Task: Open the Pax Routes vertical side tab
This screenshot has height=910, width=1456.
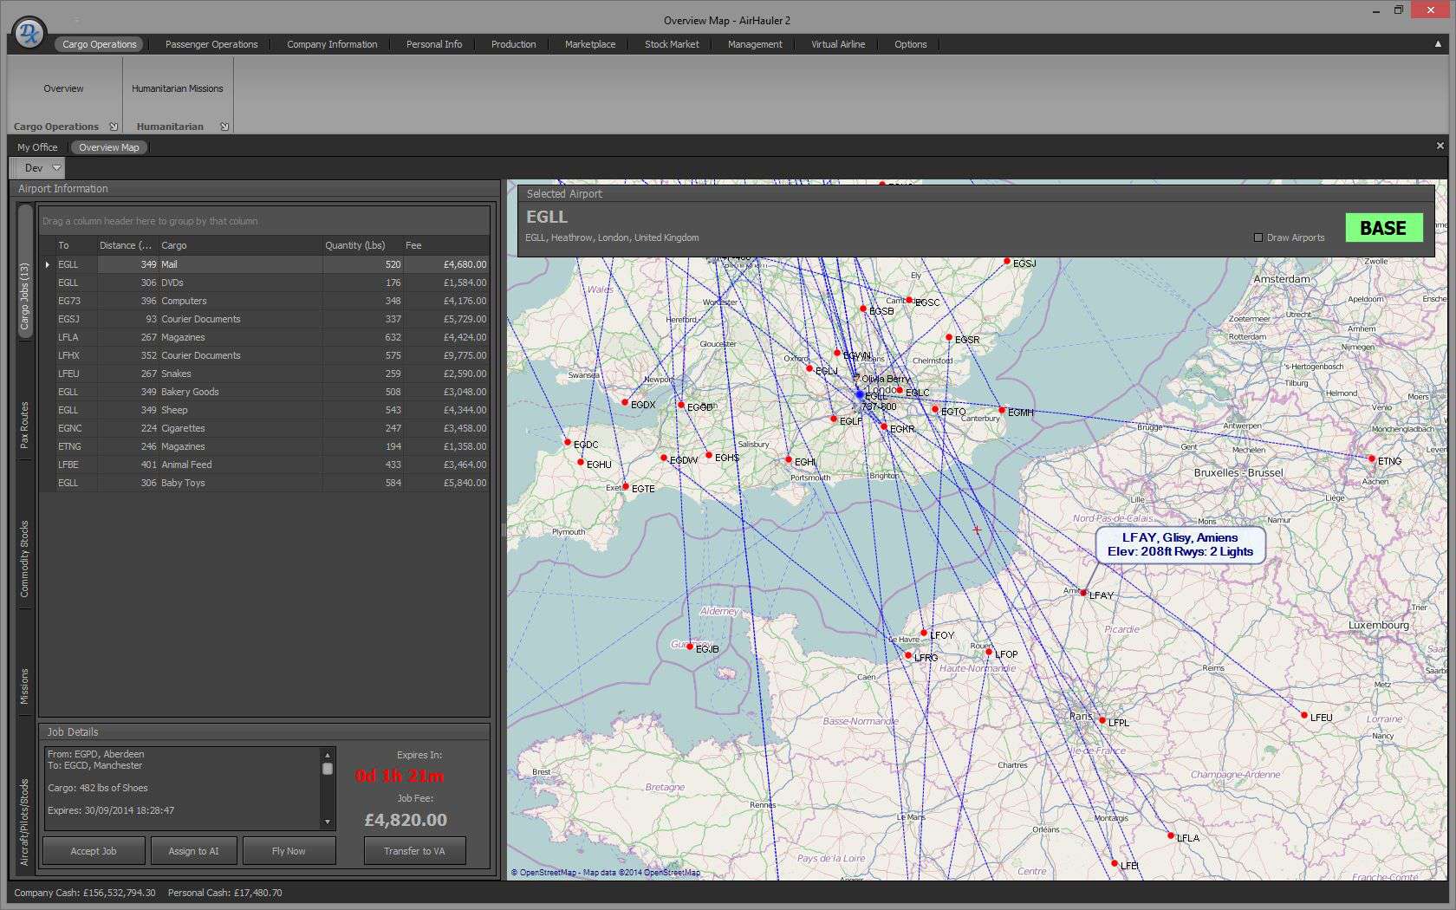Action: point(24,425)
